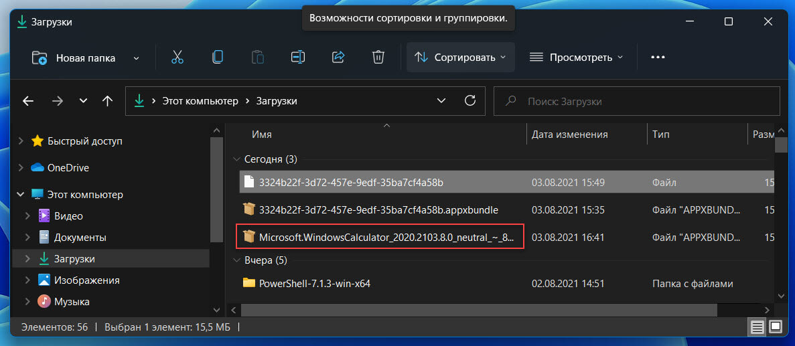The image size is (795, 346).
Task: Click the Этот компьютер monitor icon
Action: pyautogui.click(x=38, y=195)
